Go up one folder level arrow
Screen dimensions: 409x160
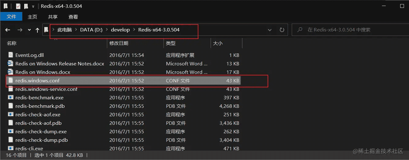pos(37,30)
